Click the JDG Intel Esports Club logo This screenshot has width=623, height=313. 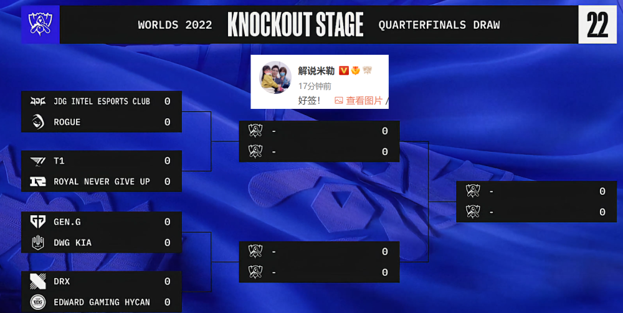point(38,101)
